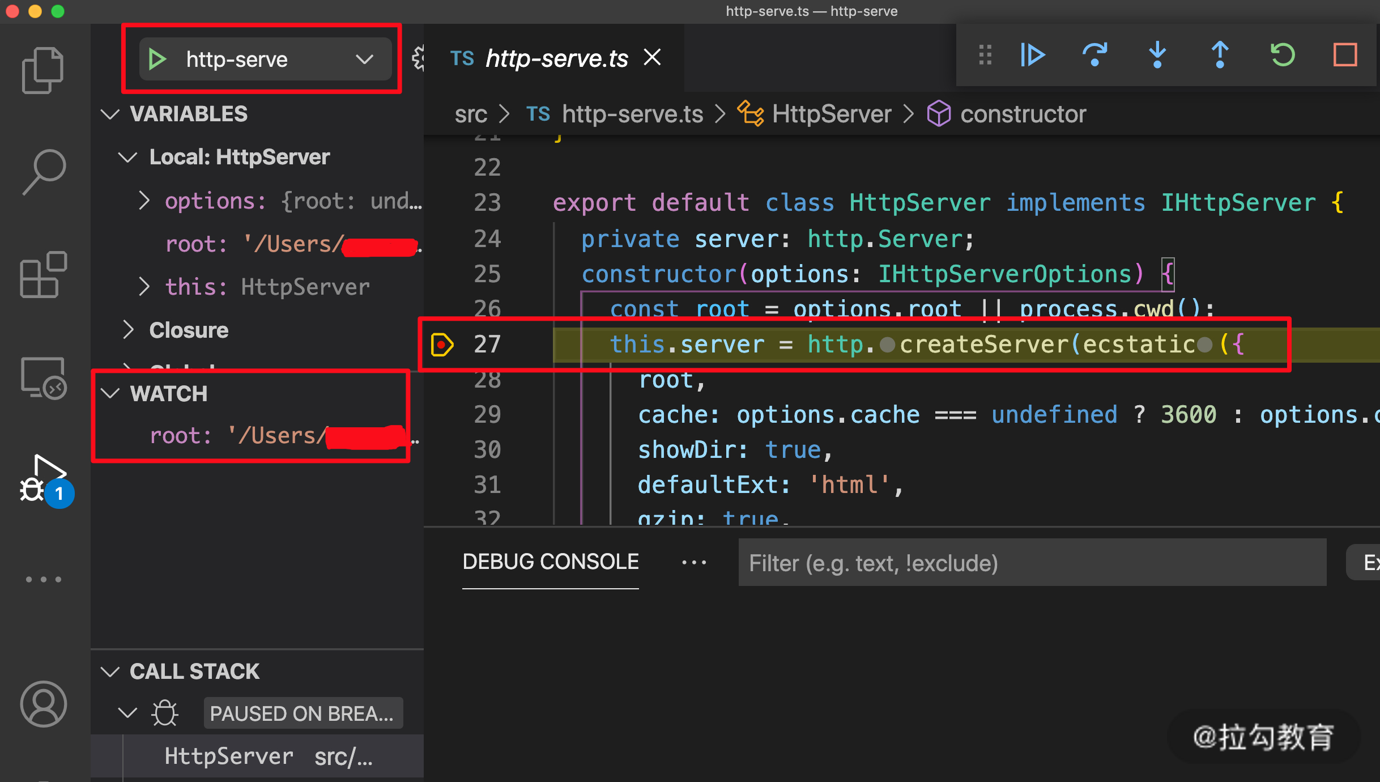Viewport: 1380px width, 782px height.
Task: Click the Continue debug button
Action: tap(1032, 56)
